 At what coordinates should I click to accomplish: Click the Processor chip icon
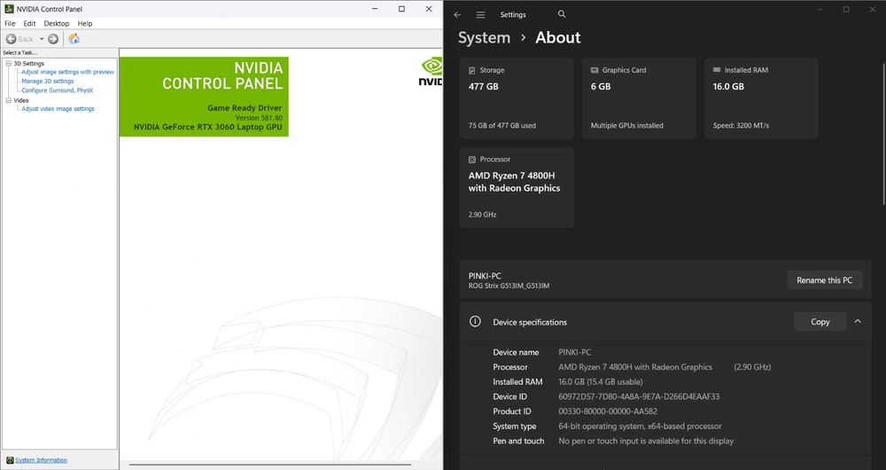coord(472,160)
